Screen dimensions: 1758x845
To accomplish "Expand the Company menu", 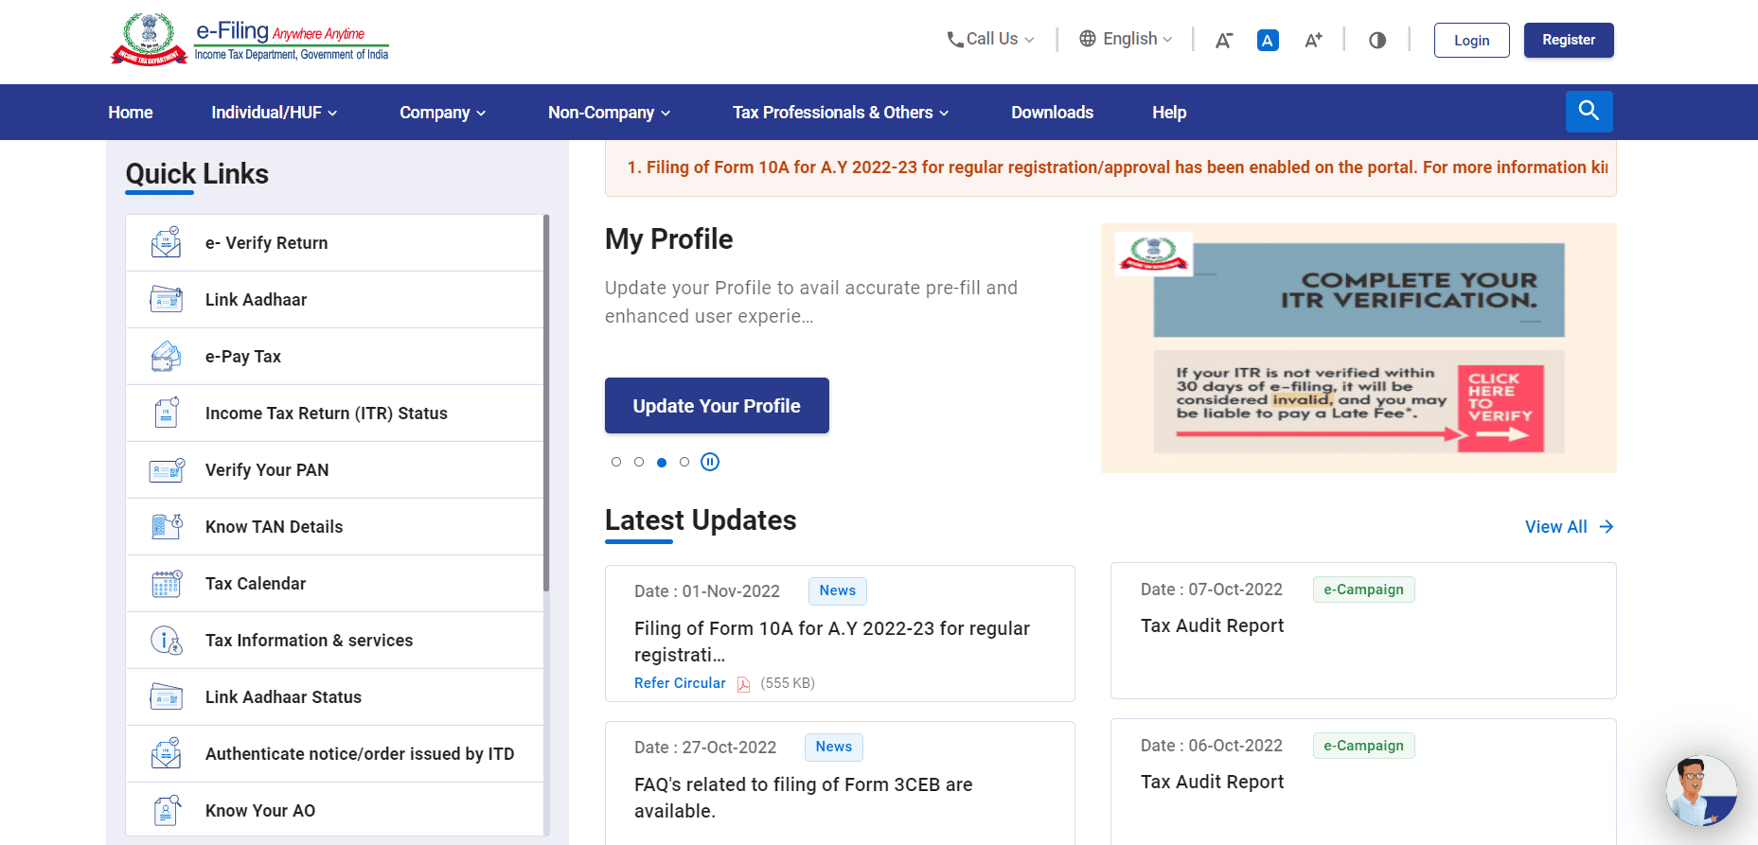I will click(x=442, y=113).
